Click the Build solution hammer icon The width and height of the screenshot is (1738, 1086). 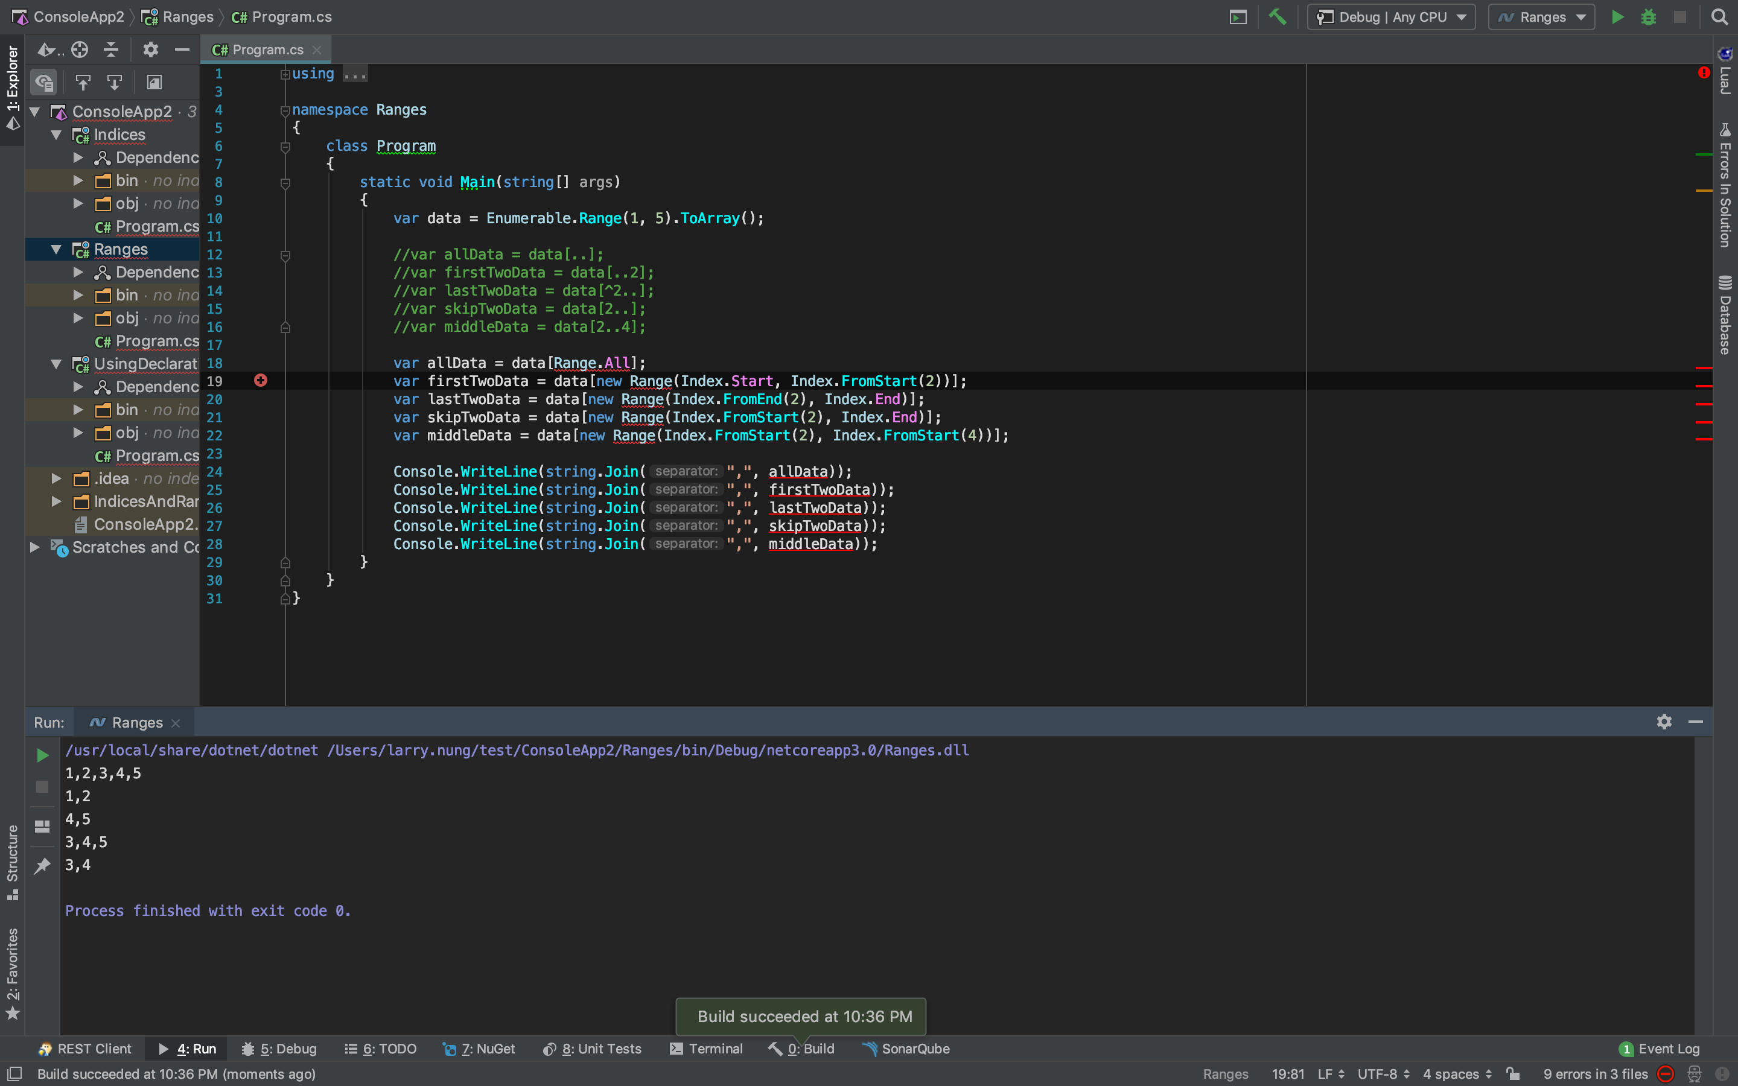pyautogui.click(x=1278, y=16)
